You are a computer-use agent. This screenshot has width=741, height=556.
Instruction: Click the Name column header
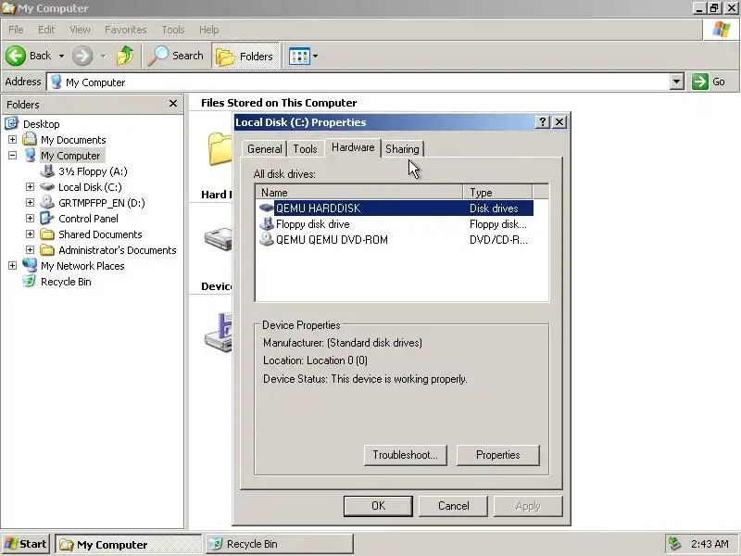pyautogui.click(x=359, y=193)
